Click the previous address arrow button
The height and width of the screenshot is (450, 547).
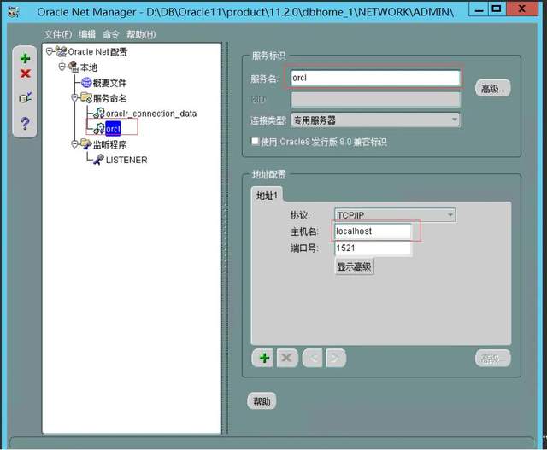(x=313, y=358)
